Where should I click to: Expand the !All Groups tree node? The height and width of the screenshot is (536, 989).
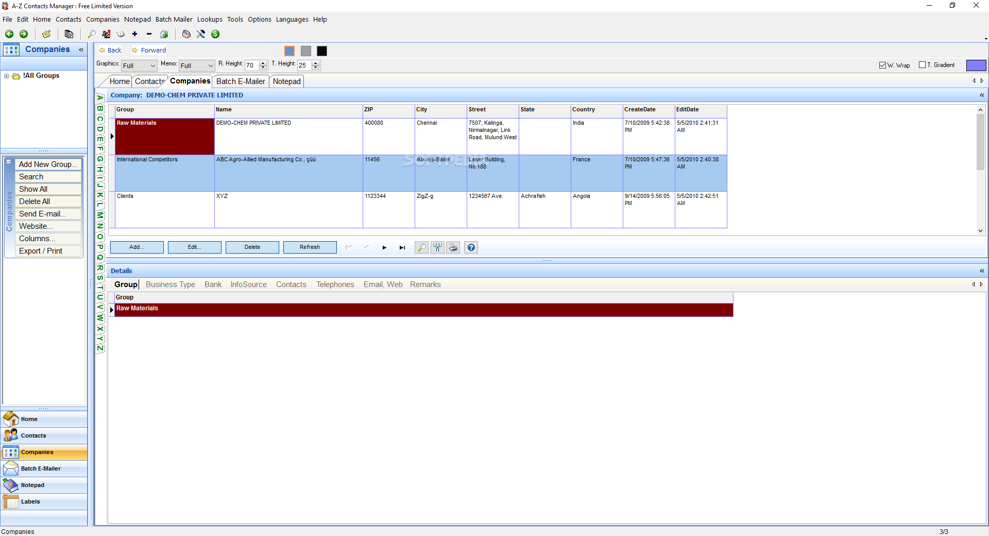pos(7,76)
